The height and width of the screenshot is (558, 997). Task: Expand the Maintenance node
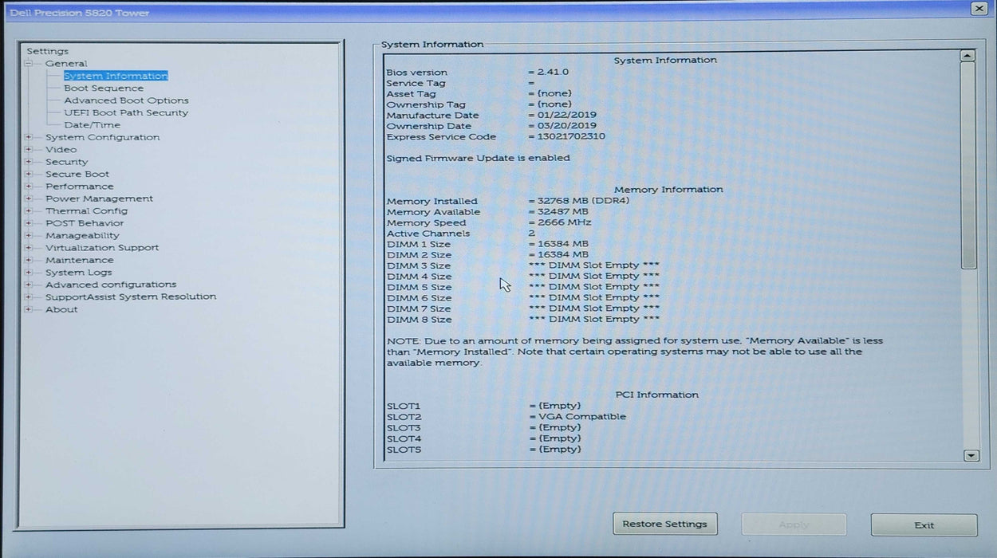click(x=29, y=260)
